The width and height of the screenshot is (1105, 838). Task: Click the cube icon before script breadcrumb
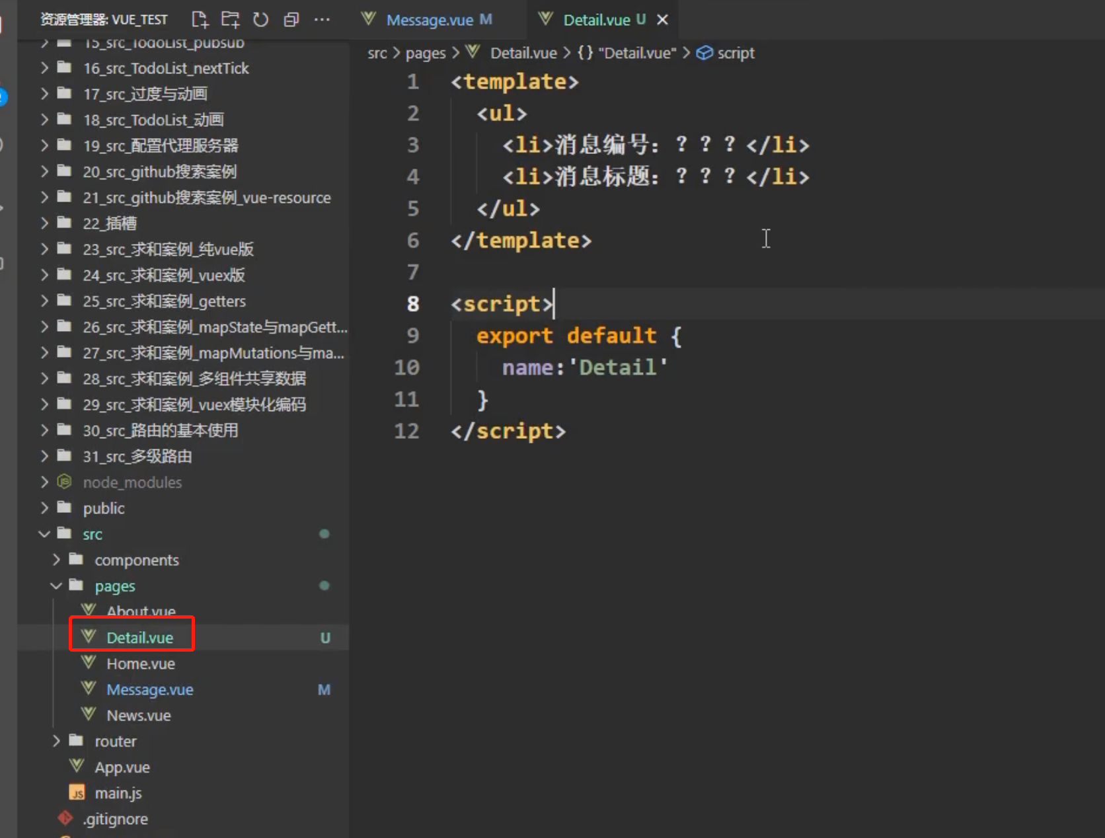[705, 52]
